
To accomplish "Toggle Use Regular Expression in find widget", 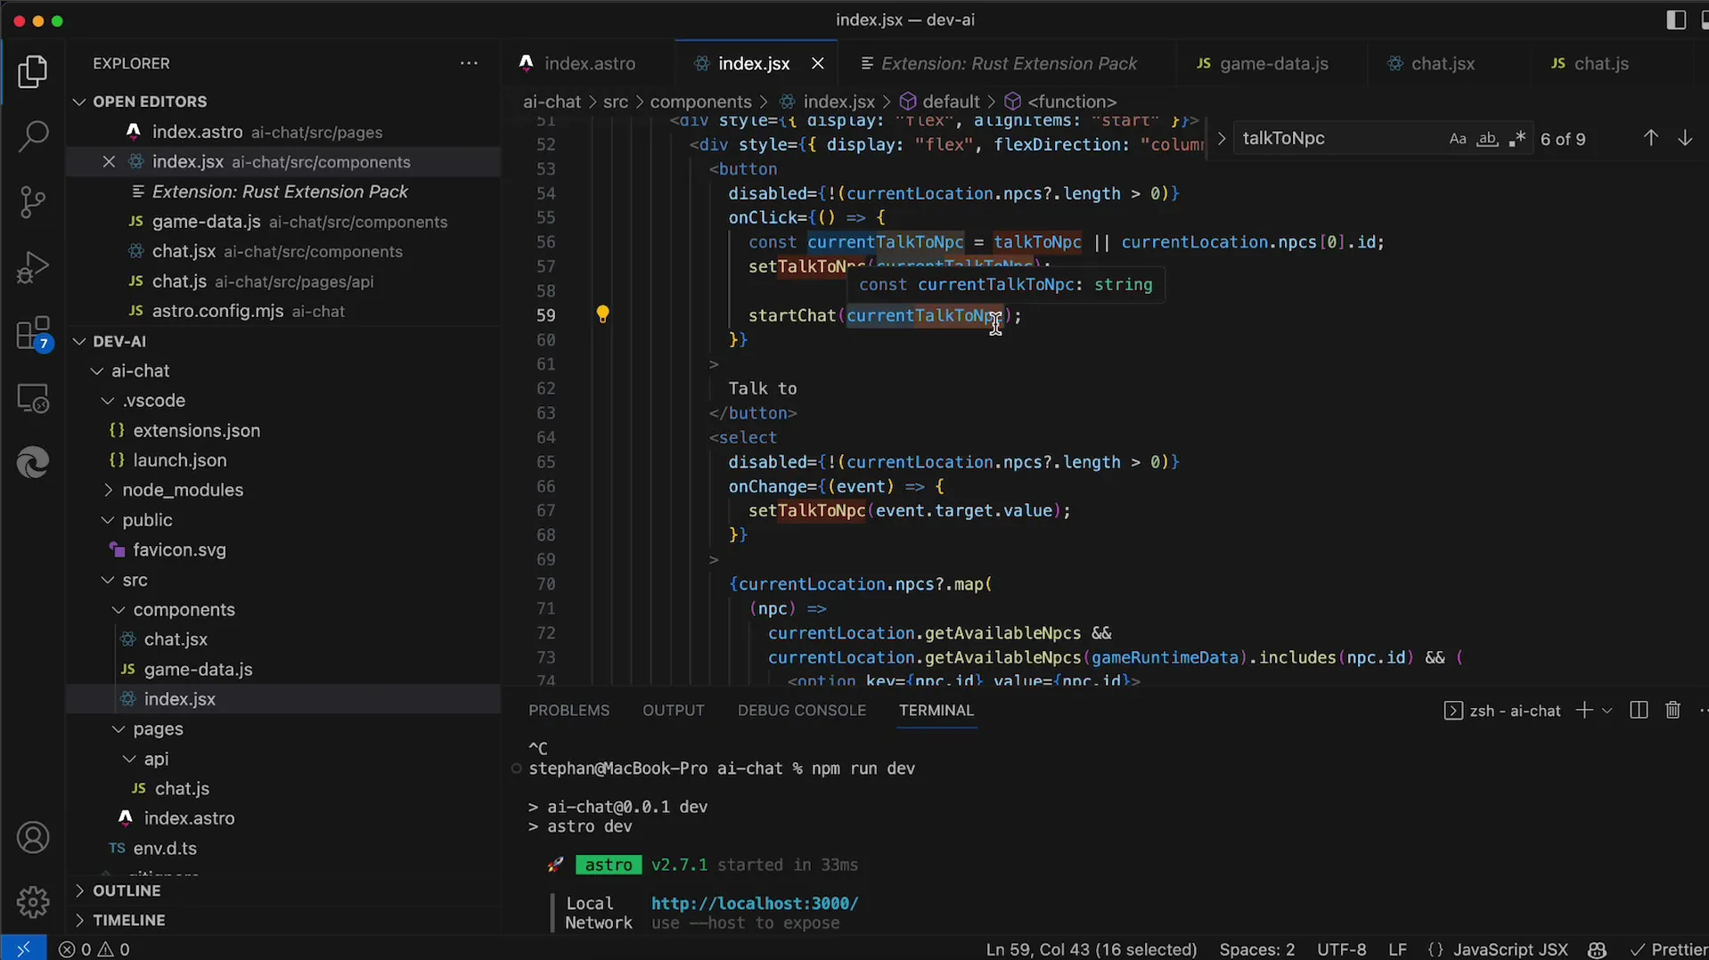I will point(1517,139).
